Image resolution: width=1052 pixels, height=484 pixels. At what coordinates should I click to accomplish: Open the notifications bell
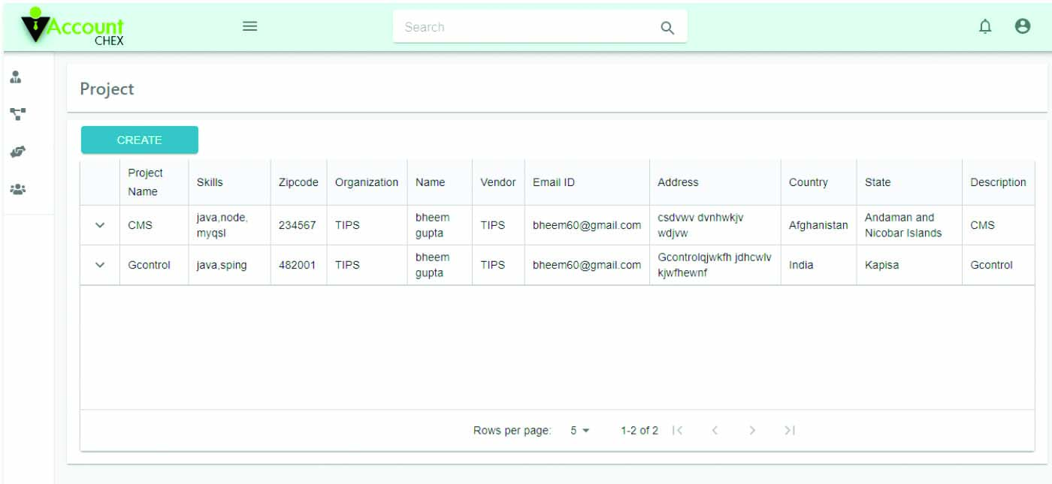[984, 26]
